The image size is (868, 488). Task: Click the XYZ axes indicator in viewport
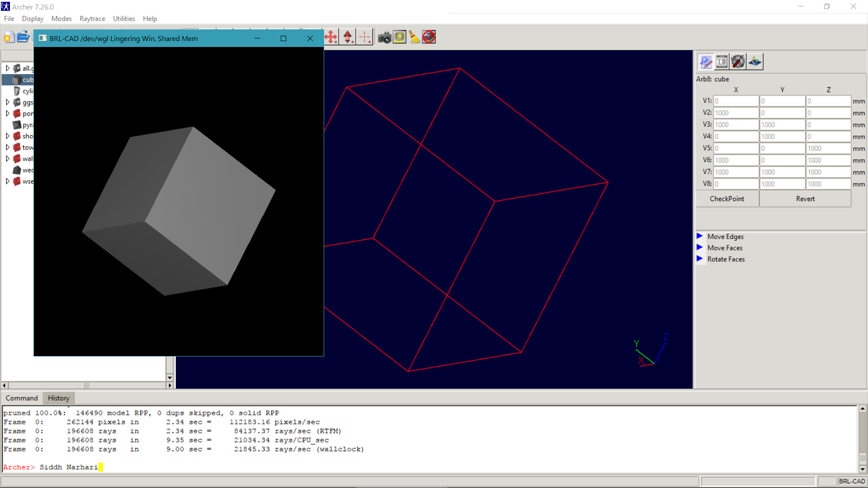click(x=651, y=350)
